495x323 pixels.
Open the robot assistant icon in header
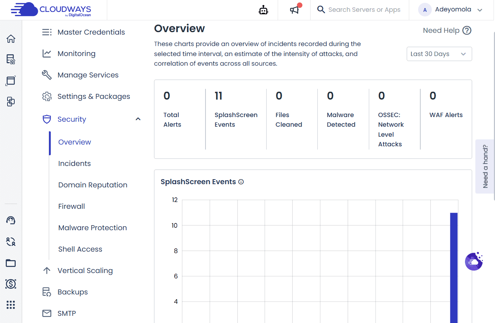263,10
